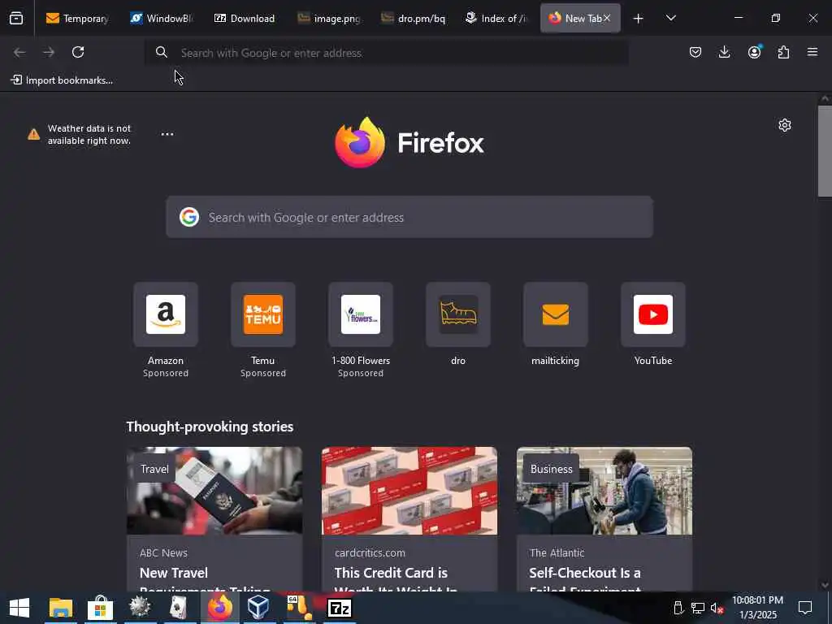
Task: Click the scrollbar down arrow
Action: click(x=825, y=585)
